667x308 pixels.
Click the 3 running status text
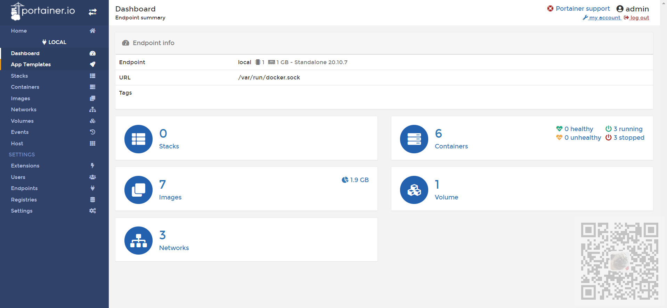coord(628,129)
